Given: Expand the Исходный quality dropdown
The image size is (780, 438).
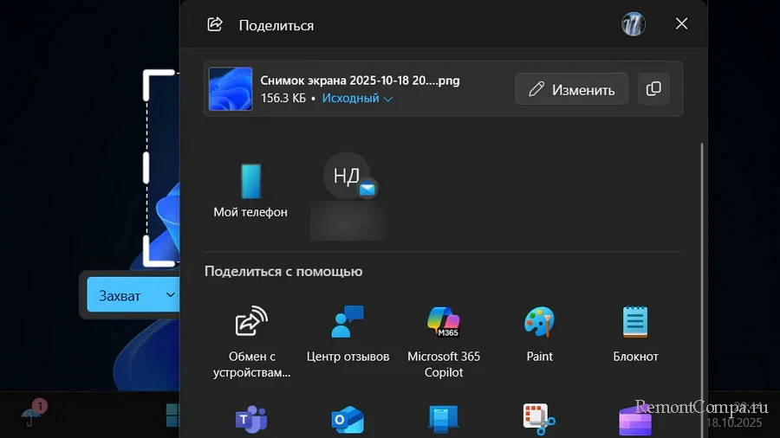Looking at the screenshot, I should pyautogui.click(x=357, y=99).
